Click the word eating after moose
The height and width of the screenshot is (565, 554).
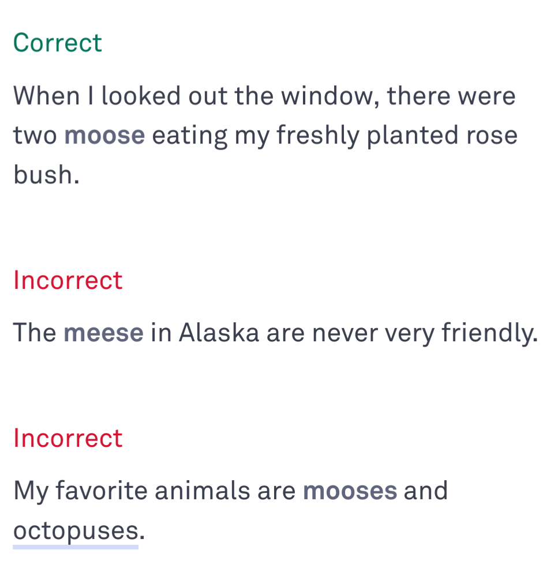click(190, 136)
